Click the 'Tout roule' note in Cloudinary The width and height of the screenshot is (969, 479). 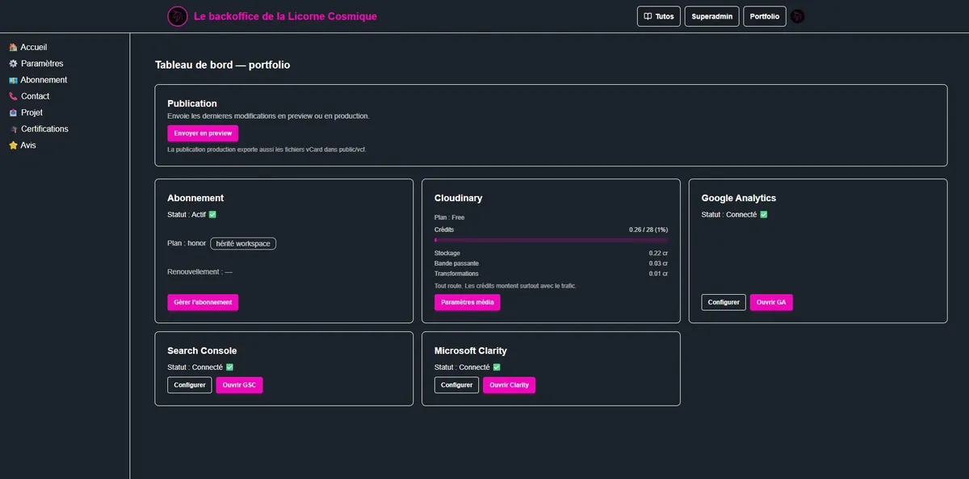(505, 286)
